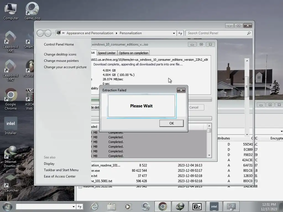Select the 596 428 size file row

[x=175, y=181]
